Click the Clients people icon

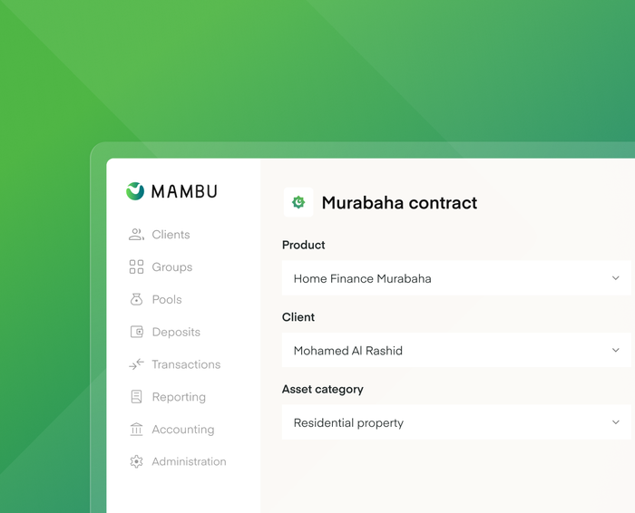[x=136, y=234]
